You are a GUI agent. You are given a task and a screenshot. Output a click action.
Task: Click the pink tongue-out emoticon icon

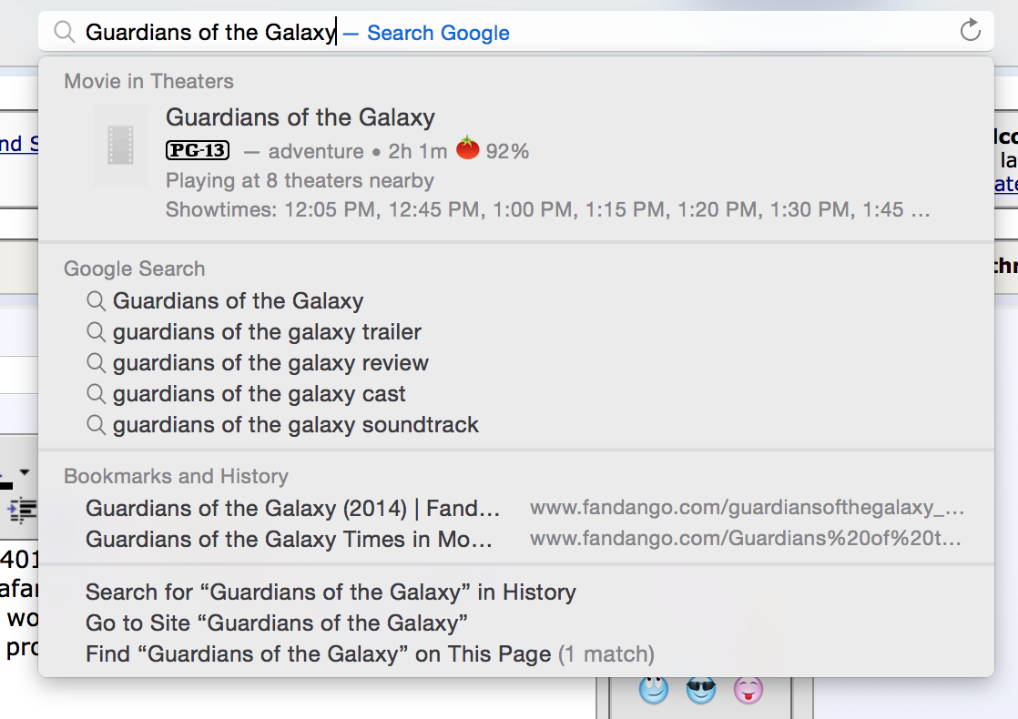748,689
